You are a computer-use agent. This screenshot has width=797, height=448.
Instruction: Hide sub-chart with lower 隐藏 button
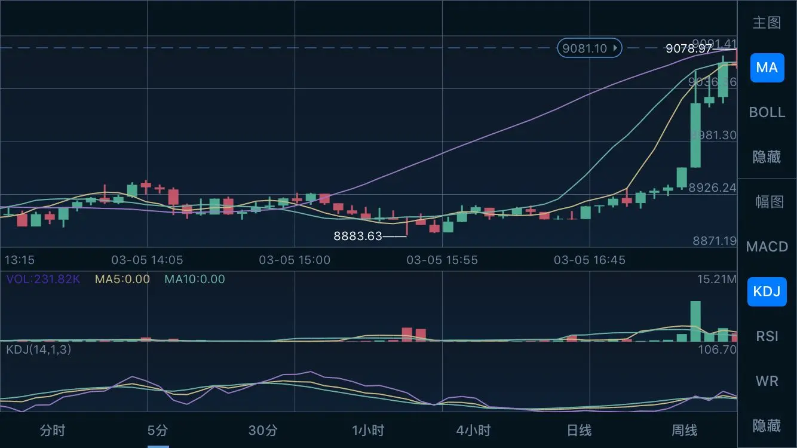[767, 425]
